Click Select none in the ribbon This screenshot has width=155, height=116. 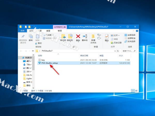click(130, 38)
